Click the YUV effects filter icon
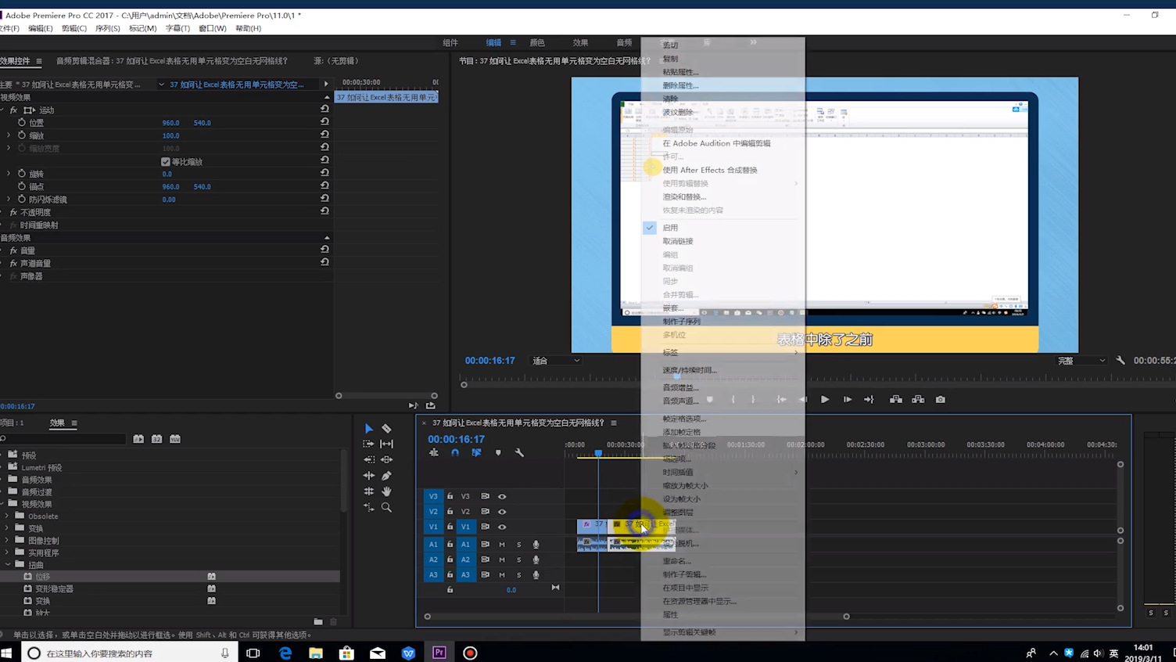1176x662 pixels. 175,439
